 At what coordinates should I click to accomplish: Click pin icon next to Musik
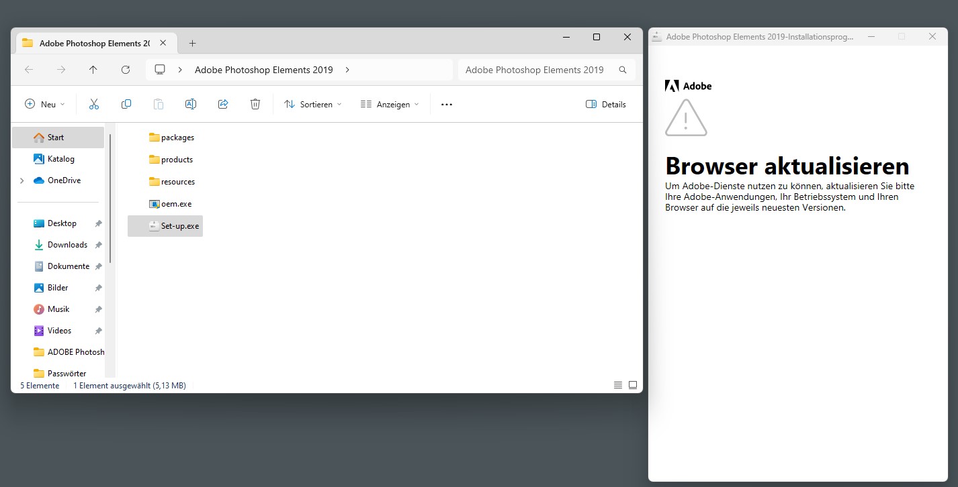click(x=99, y=309)
